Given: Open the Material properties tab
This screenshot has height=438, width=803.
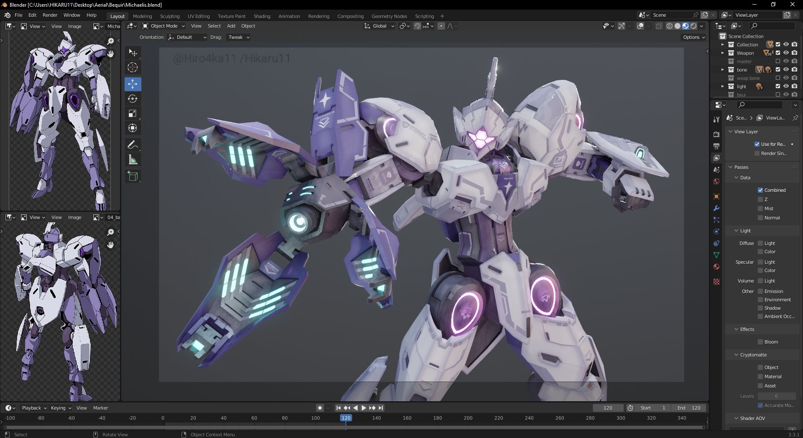Looking at the screenshot, I should (x=716, y=267).
